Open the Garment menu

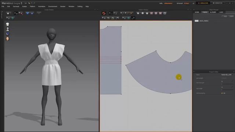16,7
